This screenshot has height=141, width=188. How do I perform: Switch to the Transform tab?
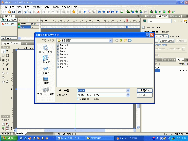coord(175,16)
